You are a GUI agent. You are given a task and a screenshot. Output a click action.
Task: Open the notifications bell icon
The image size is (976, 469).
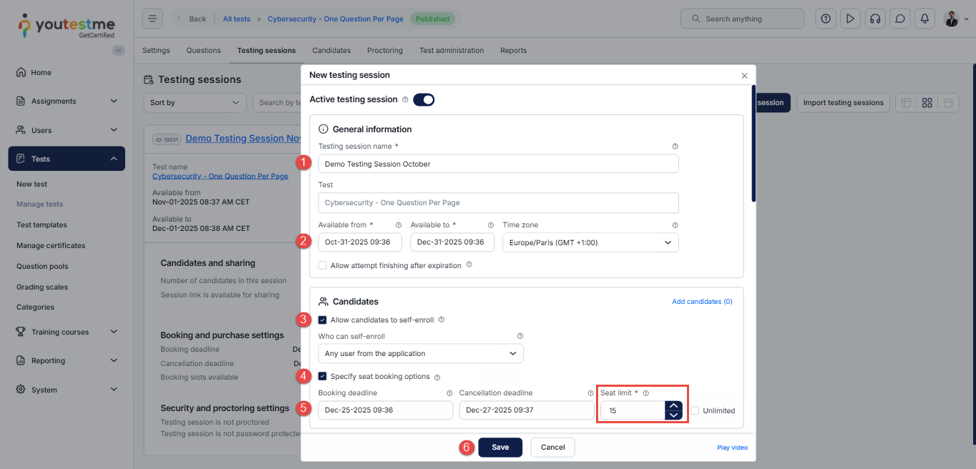click(924, 19)
